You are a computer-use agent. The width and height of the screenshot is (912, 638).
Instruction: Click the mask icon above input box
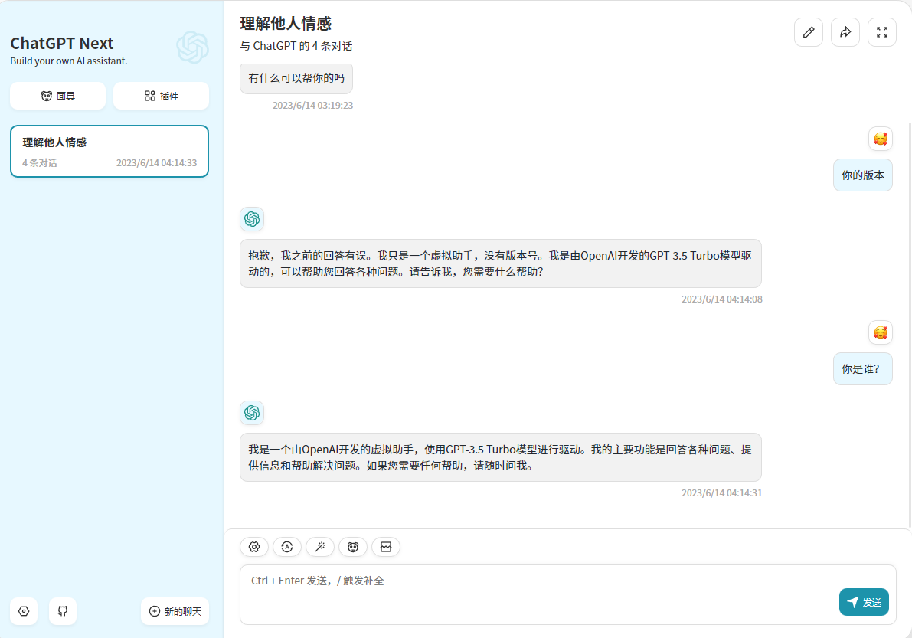pyautogui.click(x=353, y=547)
